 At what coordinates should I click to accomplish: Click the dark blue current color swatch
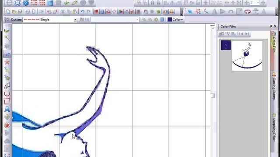tap(170, 20)
